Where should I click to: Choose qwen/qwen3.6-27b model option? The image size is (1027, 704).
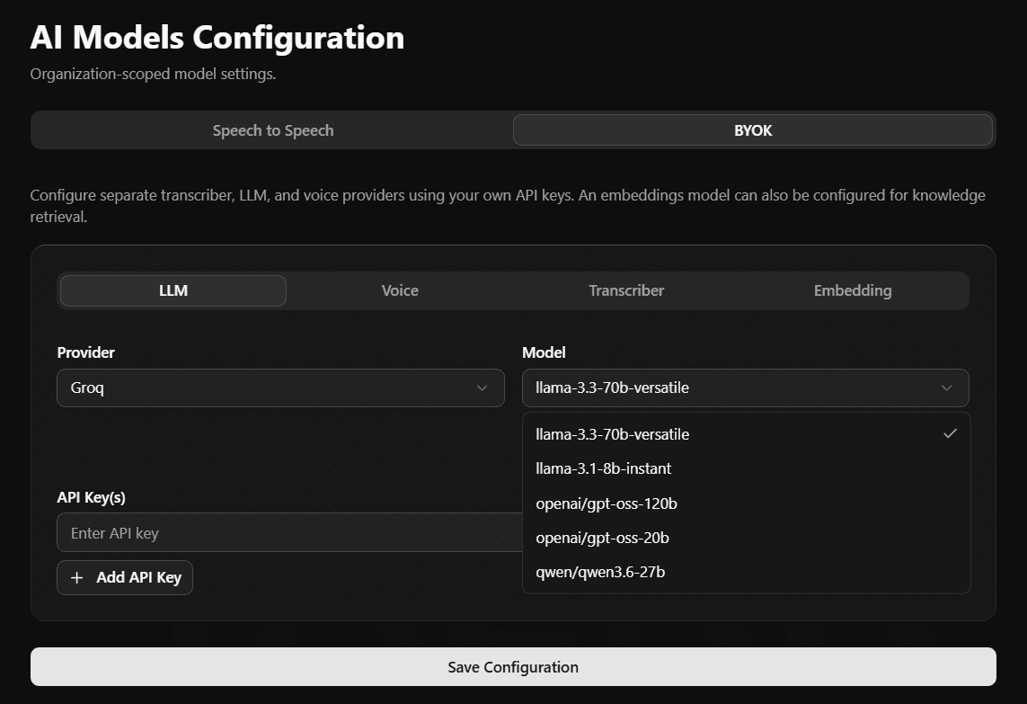pos(746,572)
